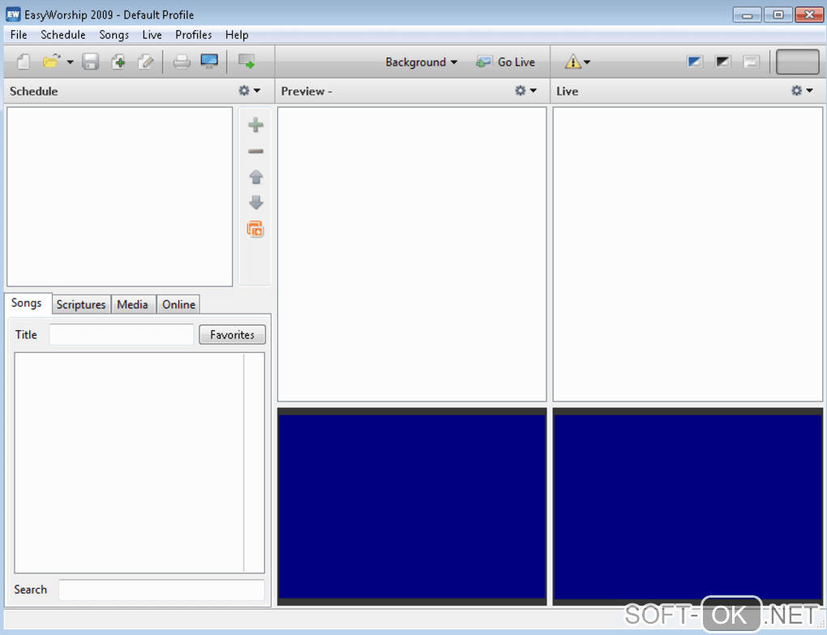Open the Background dropdown
The image size is (827, 635).
coord(421,62)
